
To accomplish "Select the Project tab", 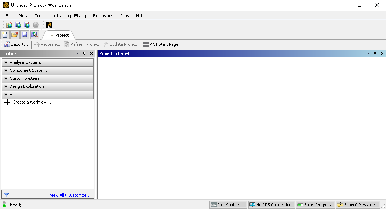I will point(58,35).
